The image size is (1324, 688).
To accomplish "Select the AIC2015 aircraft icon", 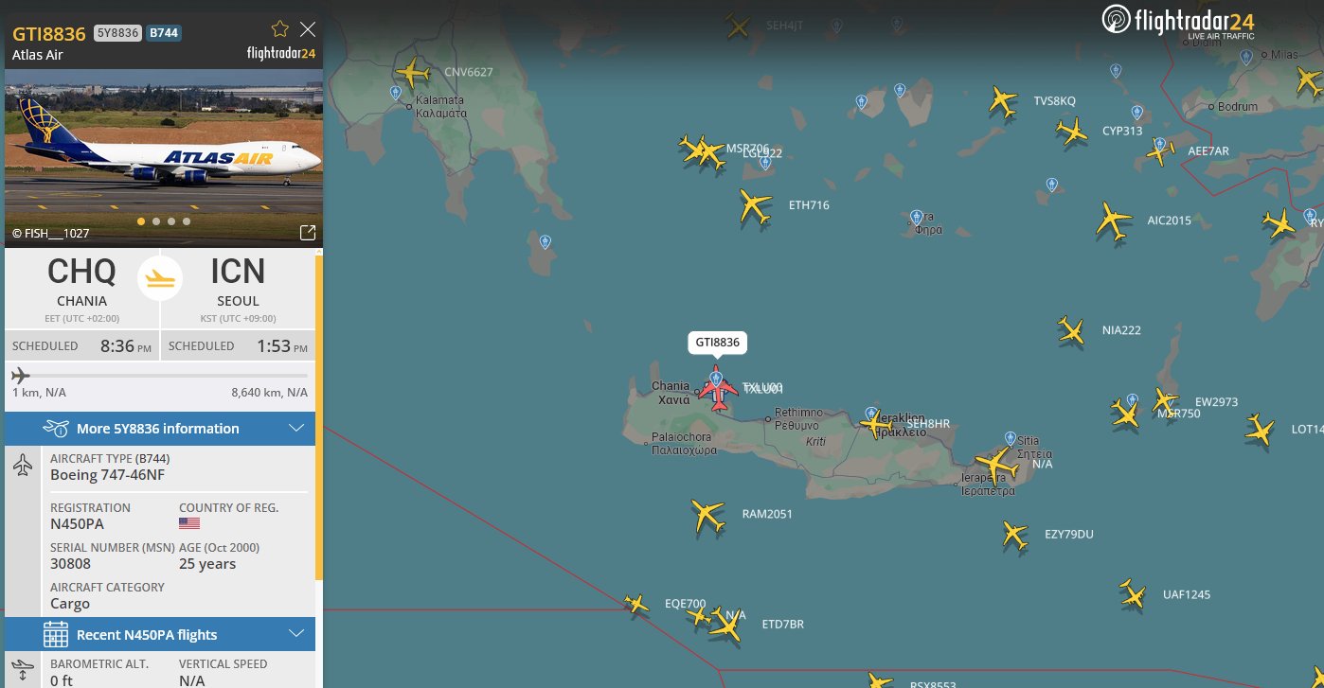I will pos(1114,221).
